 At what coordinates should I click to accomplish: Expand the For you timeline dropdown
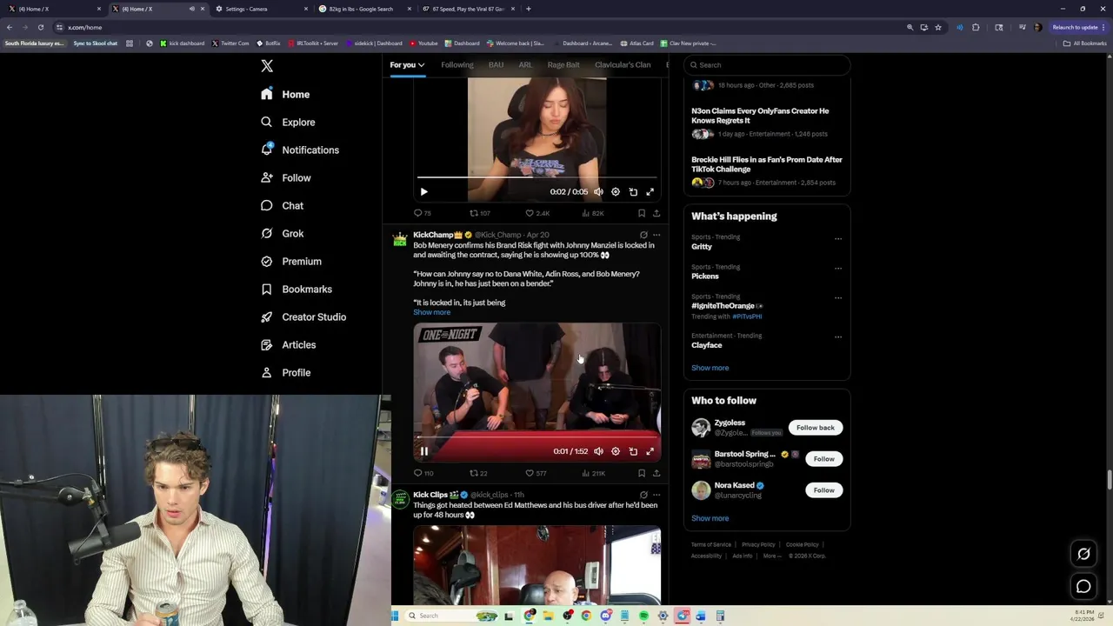coord(407,64)
